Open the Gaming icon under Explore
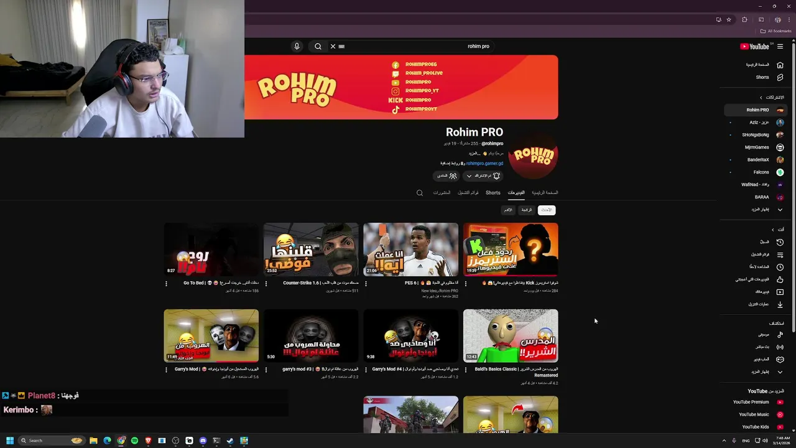 (x=780, y=359)
